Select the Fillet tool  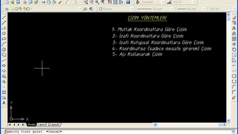pos(234,92)
